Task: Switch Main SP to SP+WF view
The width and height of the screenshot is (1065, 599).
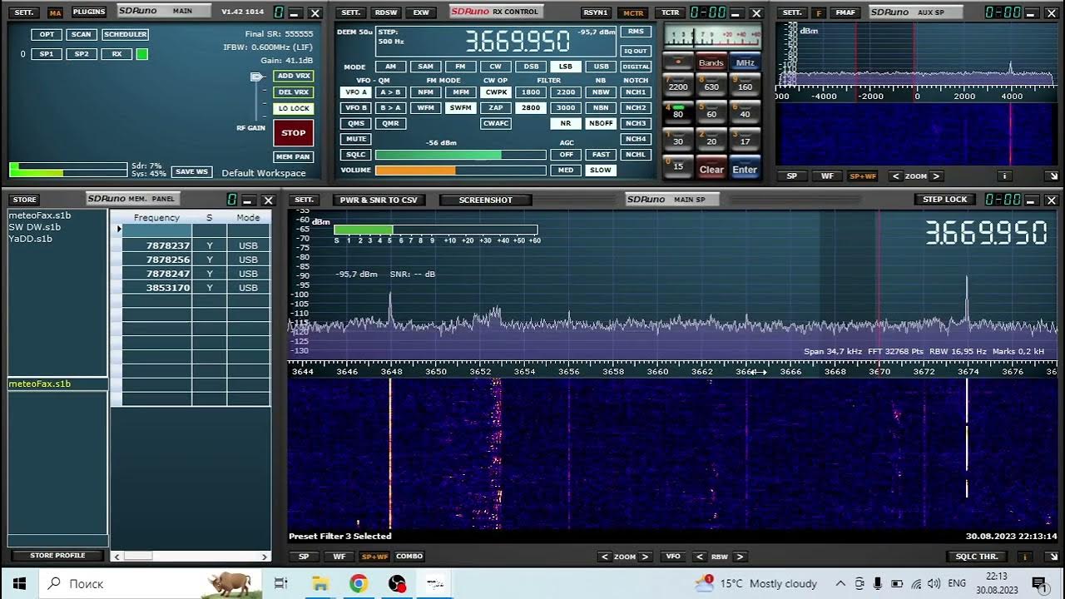Action: pyautogui.click(x=374, y=557)
